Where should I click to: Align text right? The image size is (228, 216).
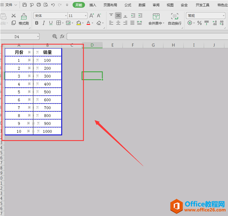click(x=125, y=23)
